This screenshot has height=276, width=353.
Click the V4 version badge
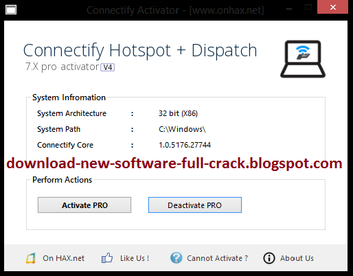108,67
